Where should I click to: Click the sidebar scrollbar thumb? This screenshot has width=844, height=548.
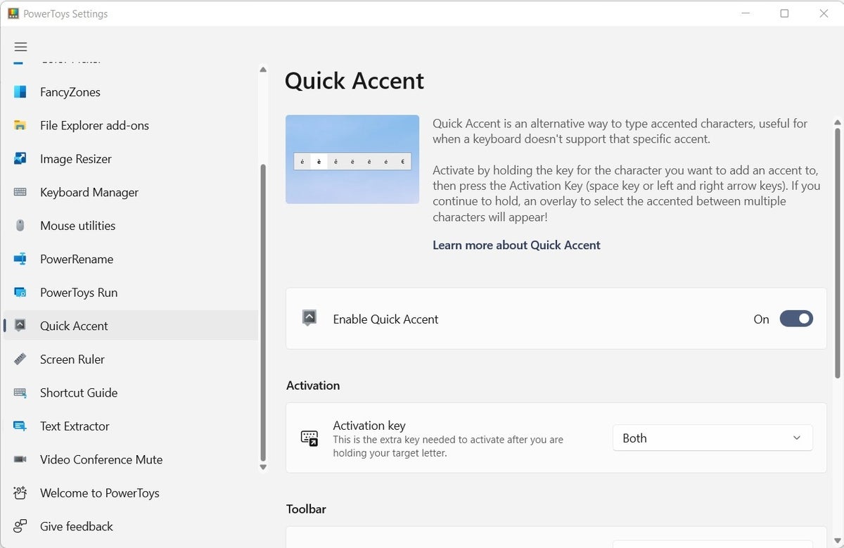(x=263, y=313)
